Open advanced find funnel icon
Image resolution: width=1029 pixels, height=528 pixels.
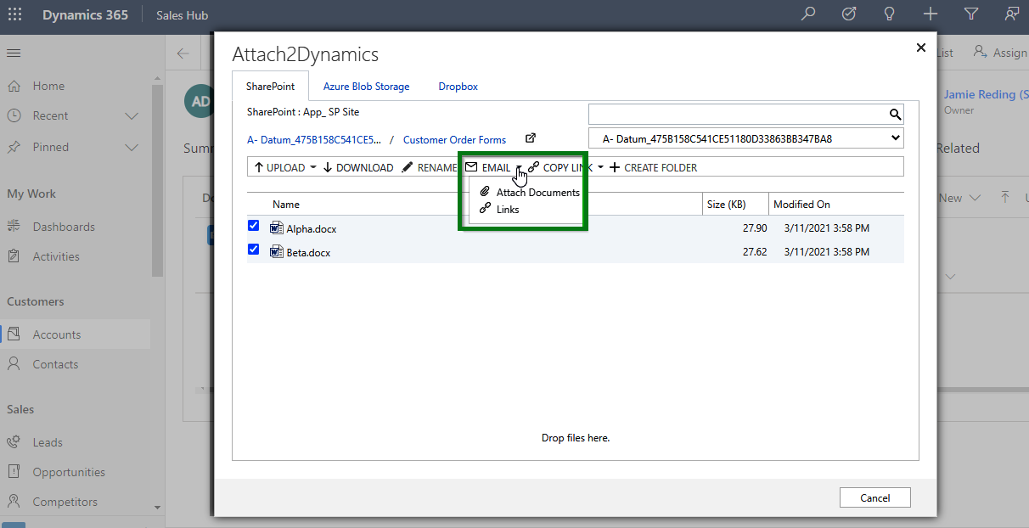point(971,14)
